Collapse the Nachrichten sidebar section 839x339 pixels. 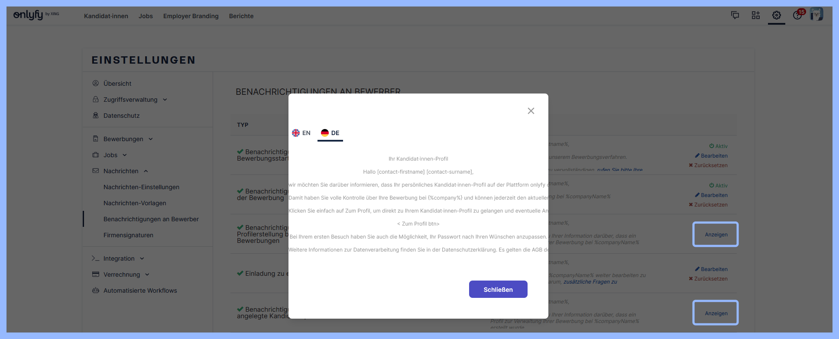tap(121, 171)
